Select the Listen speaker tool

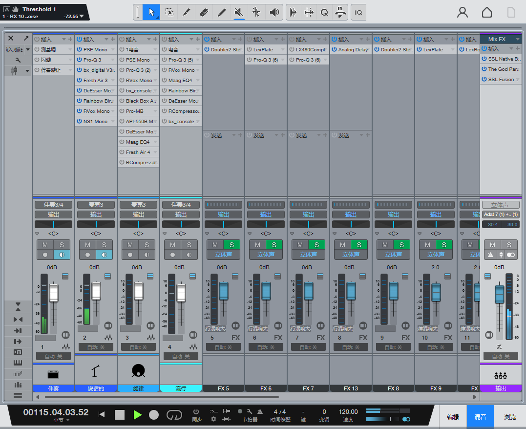274,12
